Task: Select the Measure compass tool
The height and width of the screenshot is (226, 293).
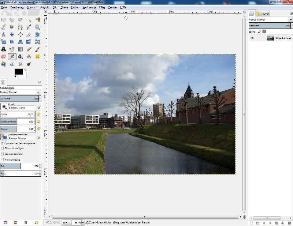Action: coord(3,34)
